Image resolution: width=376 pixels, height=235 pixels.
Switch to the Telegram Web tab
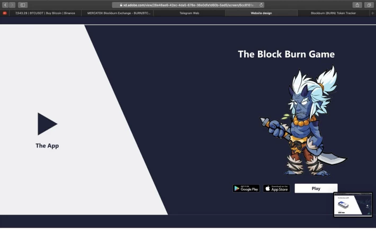point(189,13)
